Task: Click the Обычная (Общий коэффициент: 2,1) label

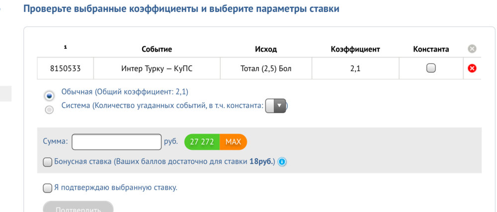Action: click(x=125, y=92)
